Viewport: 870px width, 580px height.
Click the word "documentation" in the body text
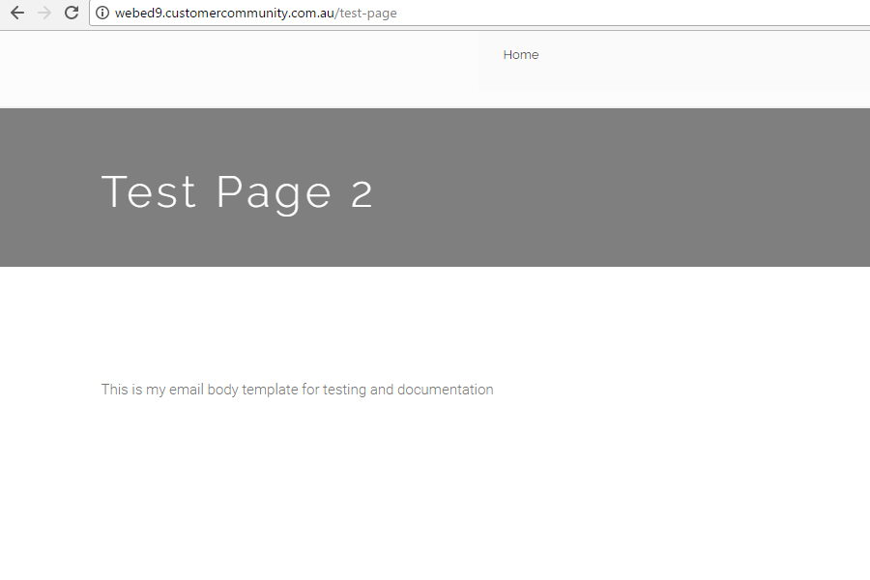point(445,390)
